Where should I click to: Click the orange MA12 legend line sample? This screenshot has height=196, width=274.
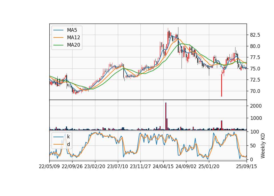coord(58,37)
